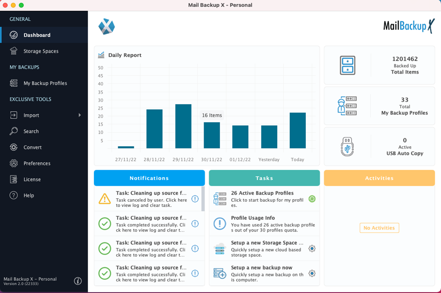
Task: Click the 01/12/22 bar in Daily Report
Action: pyautogui.click(x=240, y=137)
